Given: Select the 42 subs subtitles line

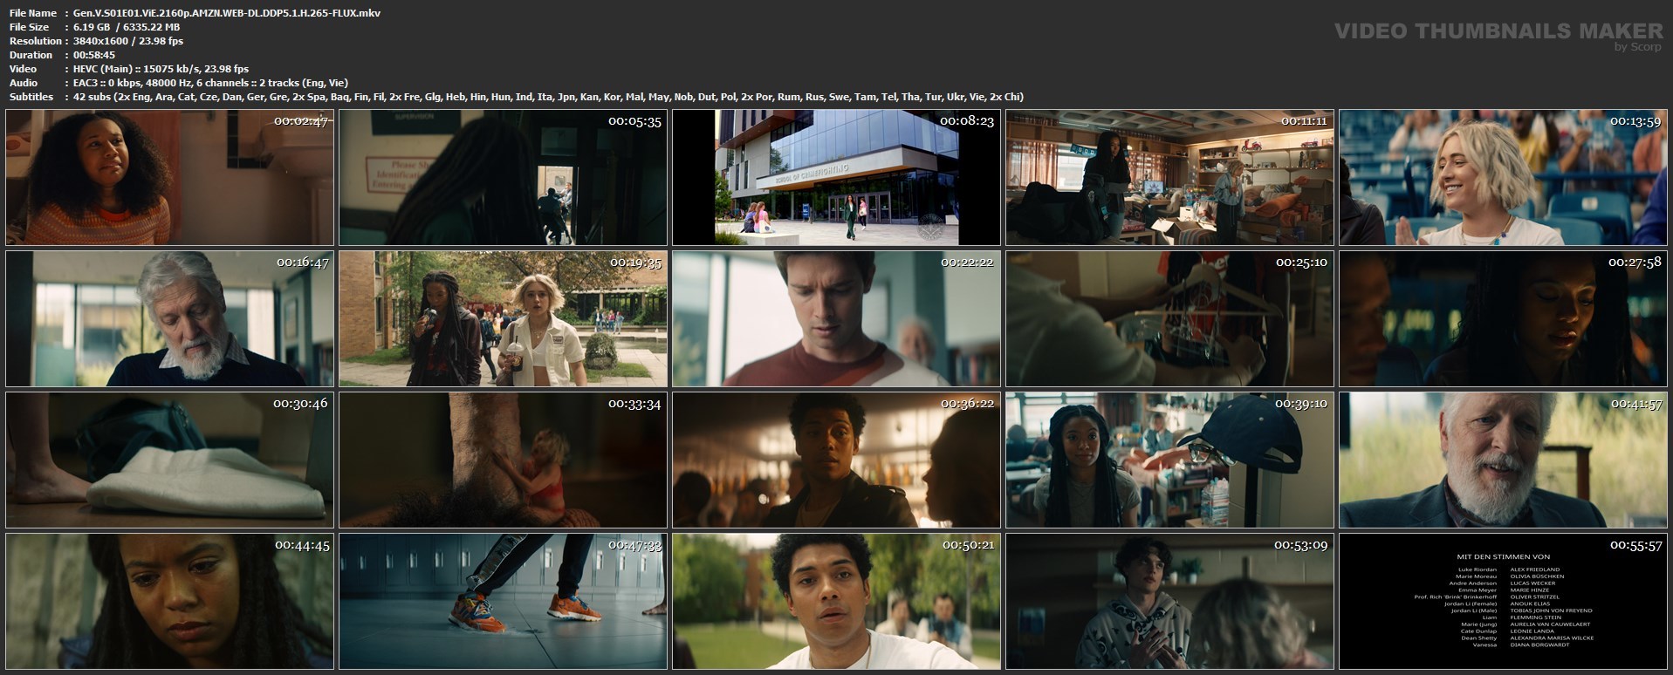Looking at the screenshot, I should [x=548, y=97].
